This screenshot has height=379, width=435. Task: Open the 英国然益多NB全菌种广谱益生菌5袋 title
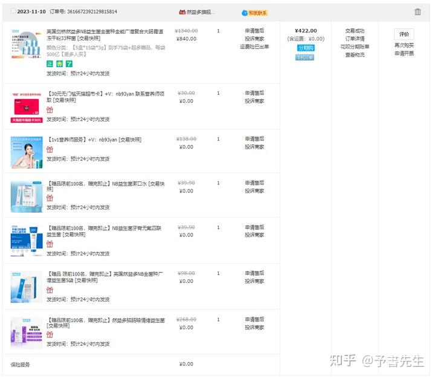click(105, 277)
